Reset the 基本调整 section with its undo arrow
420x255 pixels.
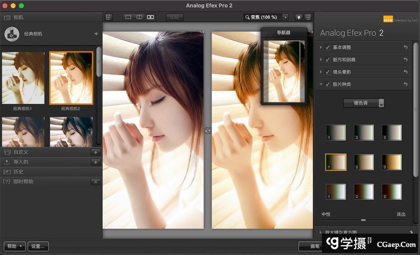click(406, 47)
